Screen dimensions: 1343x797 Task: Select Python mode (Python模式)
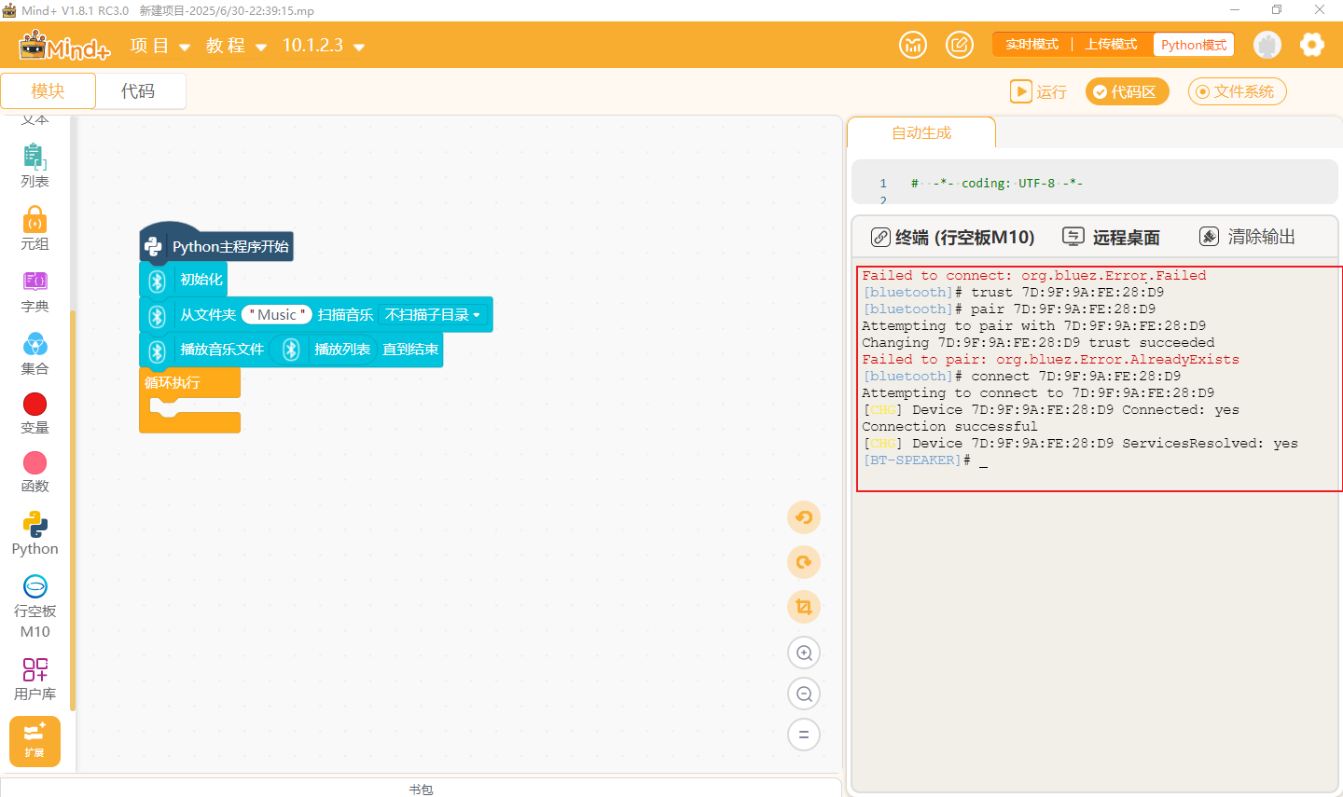click(x=1194, y=45)
